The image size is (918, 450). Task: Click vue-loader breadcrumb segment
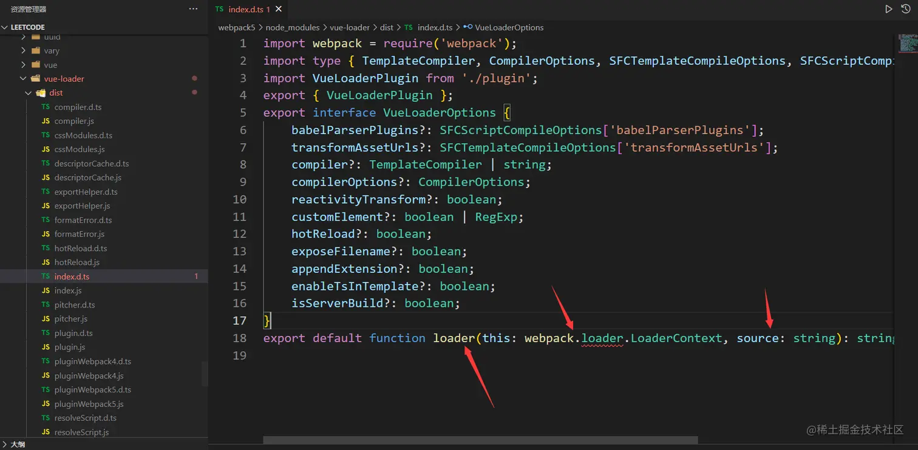(350, 27)
